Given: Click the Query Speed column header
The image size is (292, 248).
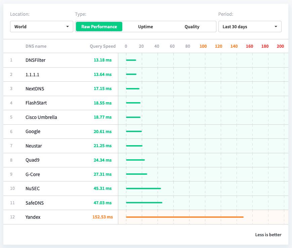Looking at the screenshot, I should tap(102, 46).
